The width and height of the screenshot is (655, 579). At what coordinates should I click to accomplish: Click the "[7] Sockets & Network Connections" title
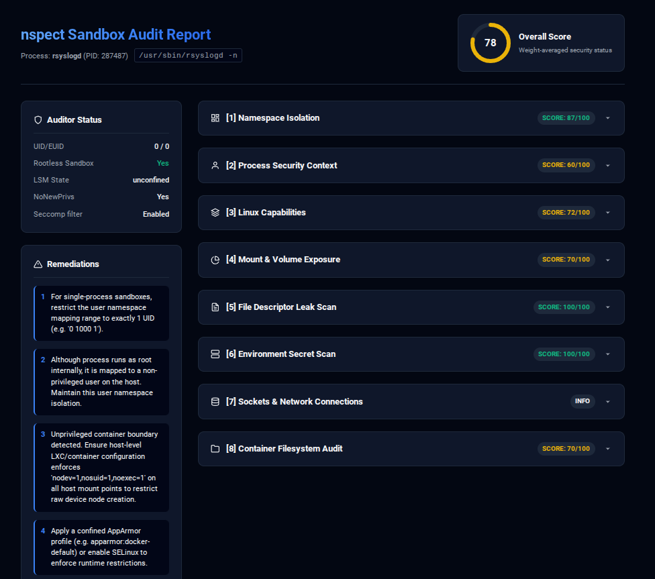(295, 402)
